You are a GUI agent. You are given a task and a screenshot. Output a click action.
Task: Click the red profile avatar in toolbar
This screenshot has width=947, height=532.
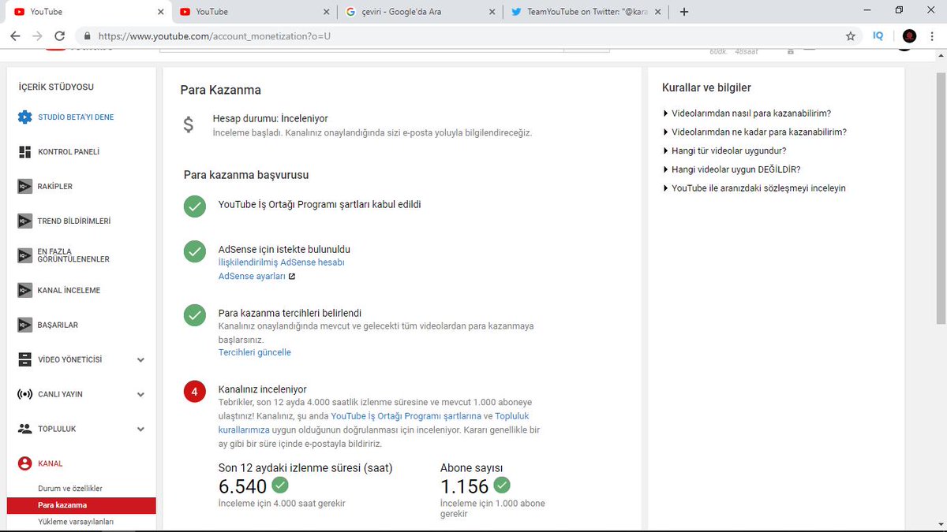[909, 36]
